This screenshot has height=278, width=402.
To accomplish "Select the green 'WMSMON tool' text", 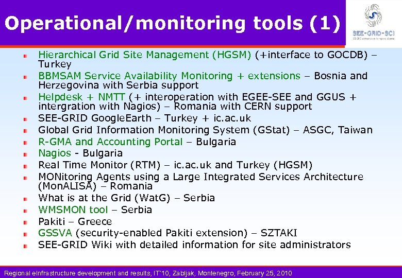I will click(73, 210).
